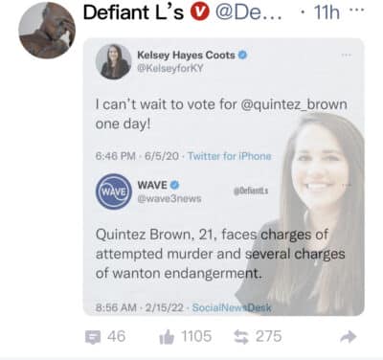Viewport: 383px width, 360px height.
Task: Click Kelsey Hayes Coots profile photo
Action: click(x=113, y=61)
